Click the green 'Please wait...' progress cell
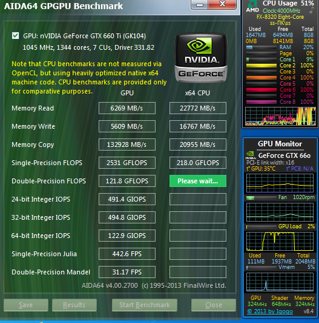This screenshot has width=319, height=323. point(198,181)
